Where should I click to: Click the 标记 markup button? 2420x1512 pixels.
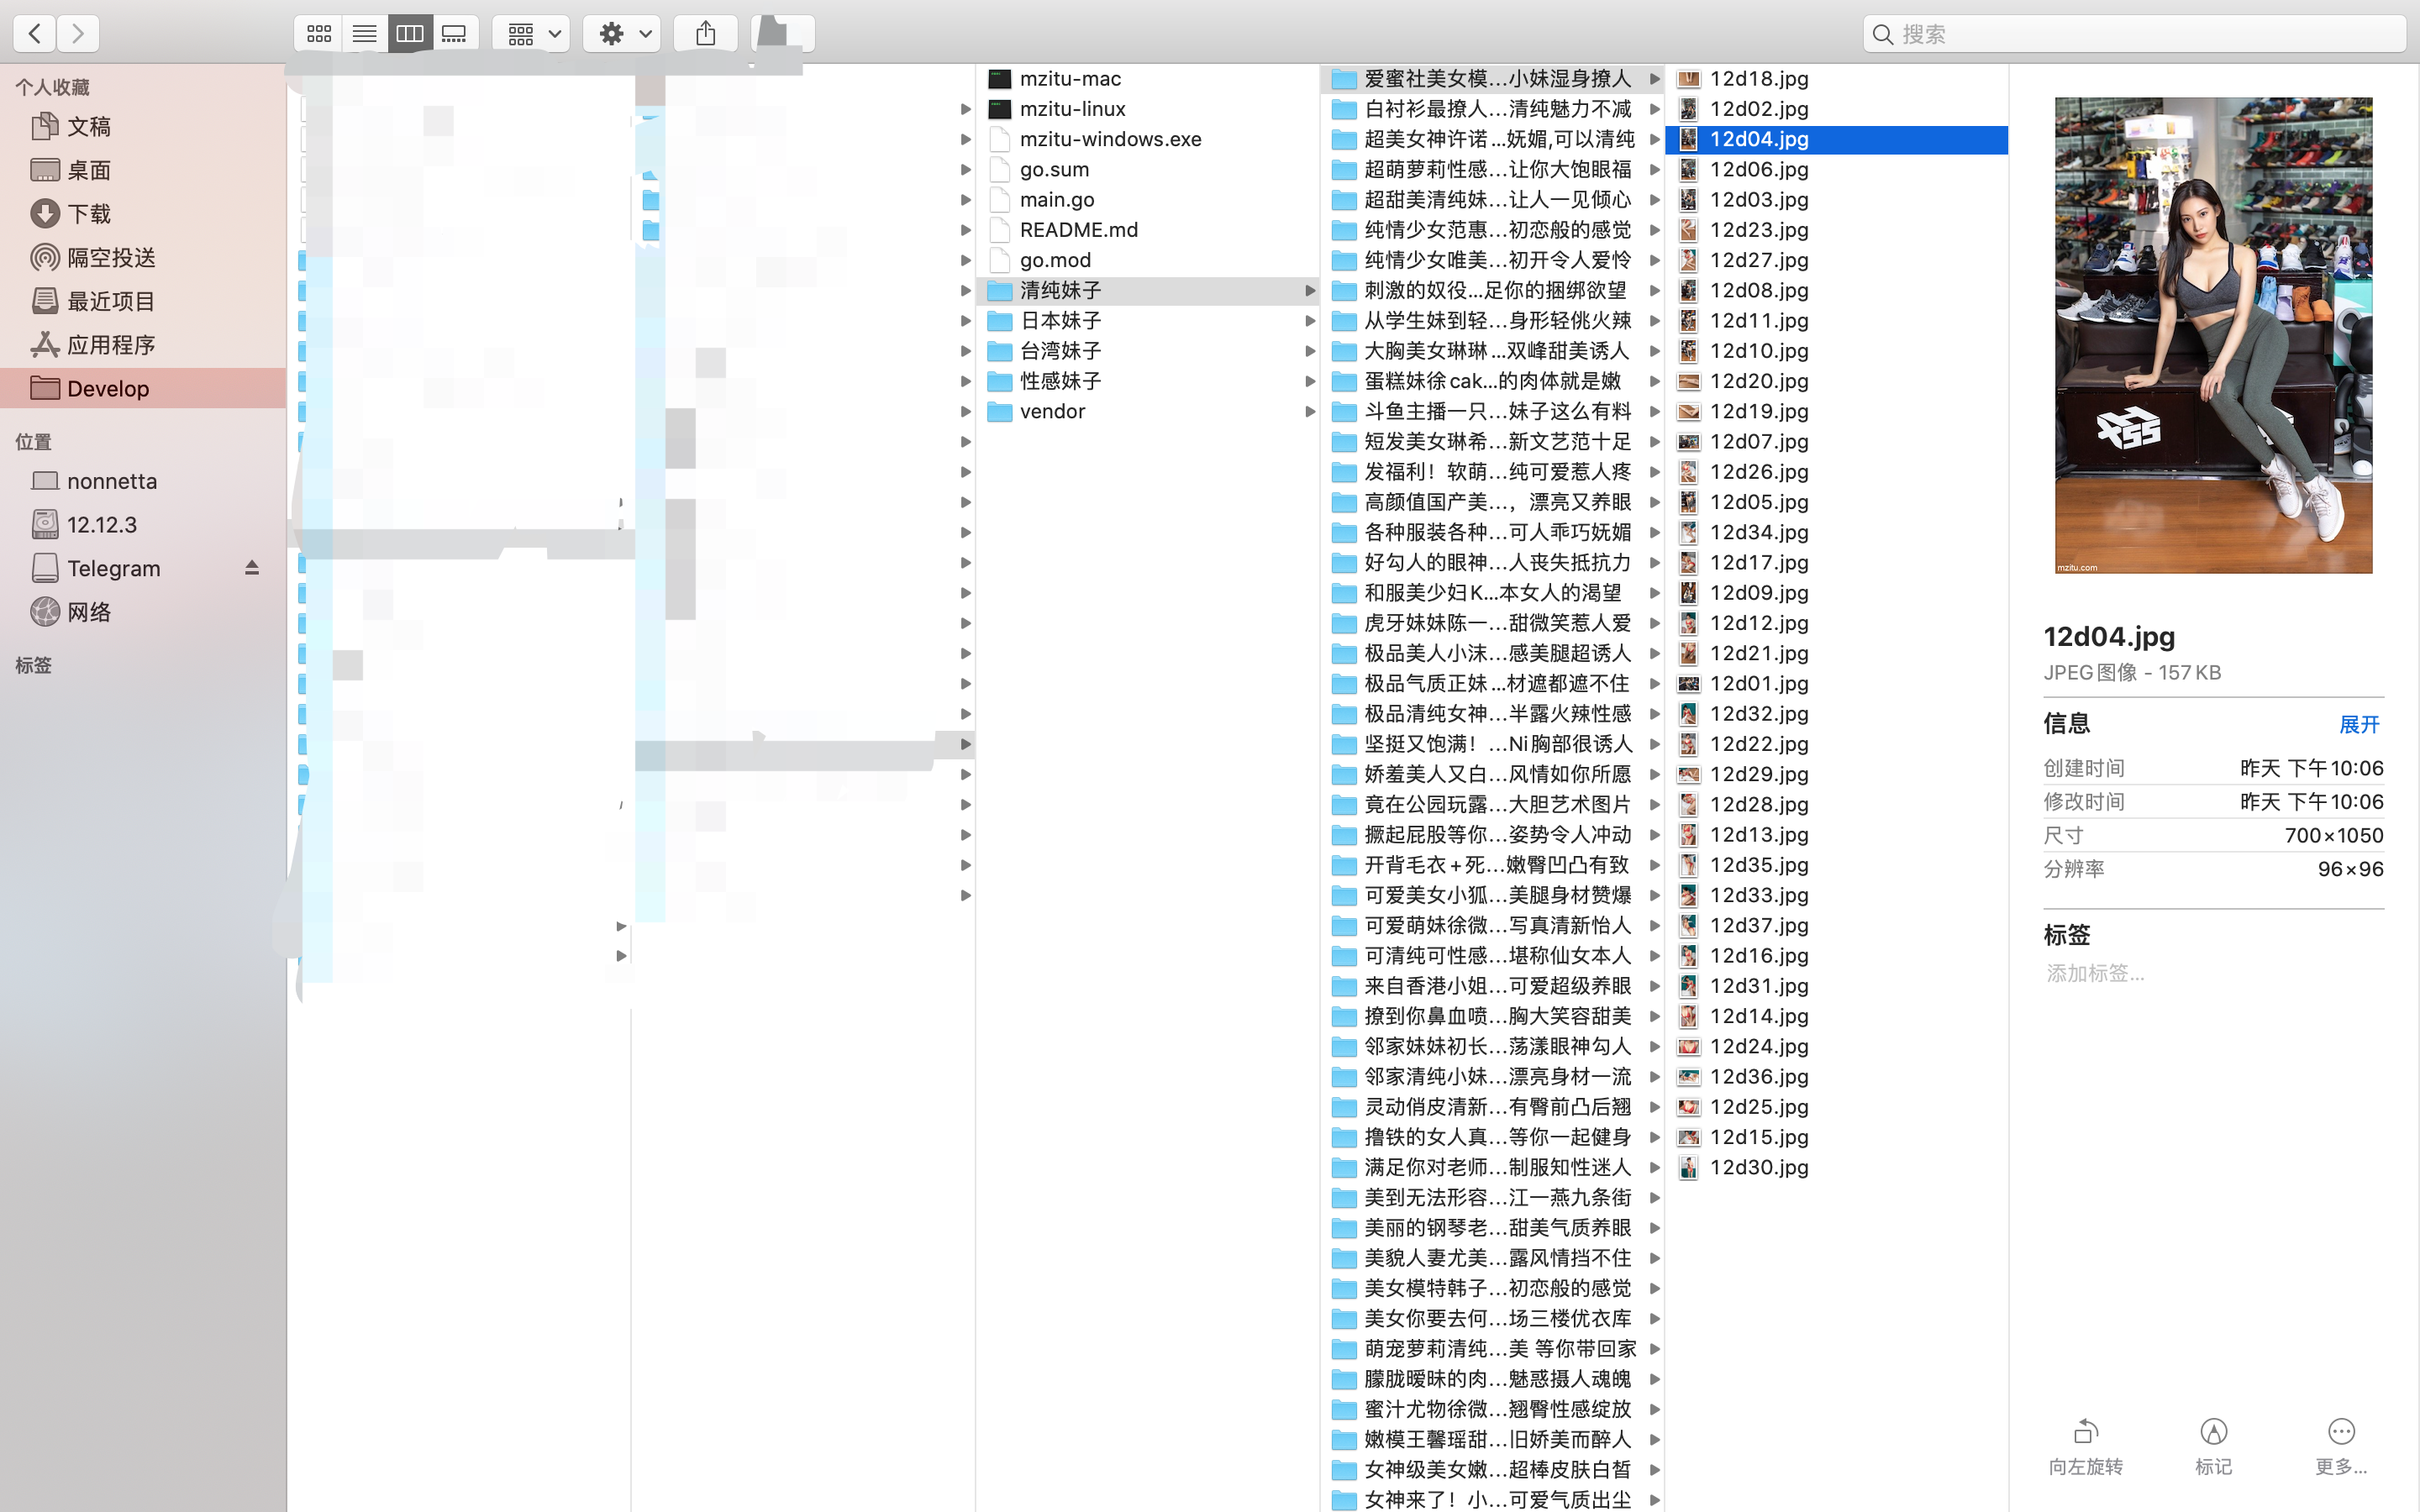(x=2213, y=1446)
